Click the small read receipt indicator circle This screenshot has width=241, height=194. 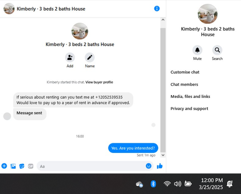point(153,125)
